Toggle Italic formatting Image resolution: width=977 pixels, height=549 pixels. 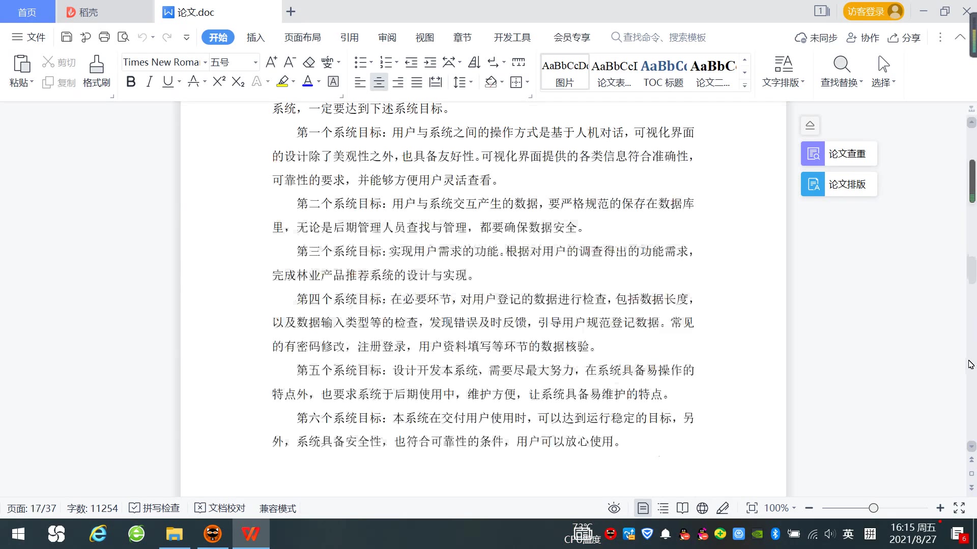[x=149, y=81]
